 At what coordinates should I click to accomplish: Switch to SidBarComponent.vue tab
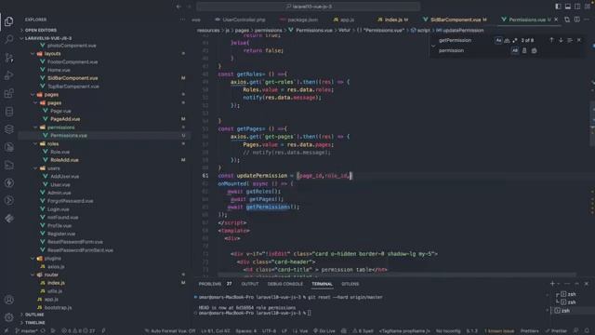pos(456,20)
